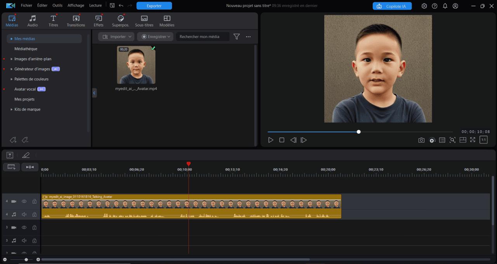This screenshot has width=497, height=264.
Task: Open the settings gear in title bar
Action: (x=424, y=6)
